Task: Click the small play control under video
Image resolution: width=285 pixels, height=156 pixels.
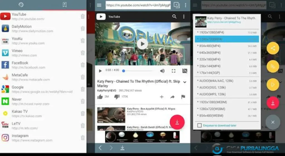Action: 100,71
